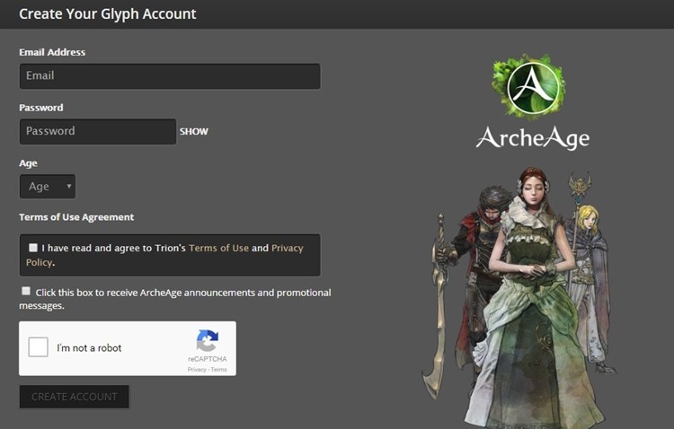Click the reCAPTCHA logo icon

click(208, 340)
